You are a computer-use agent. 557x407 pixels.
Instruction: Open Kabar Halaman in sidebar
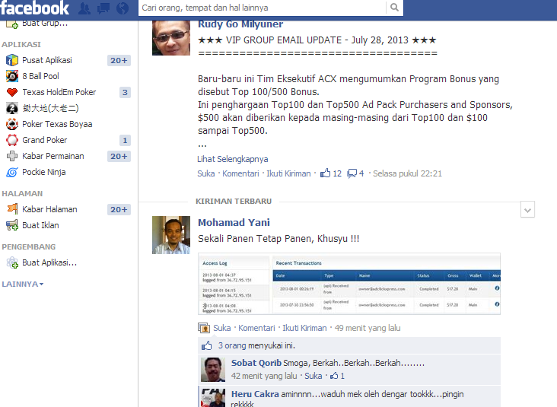pyautogui.click(x=49, y=209)
